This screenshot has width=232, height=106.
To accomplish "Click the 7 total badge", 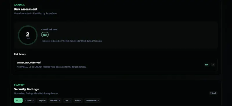I will click(x=213, y=93).
